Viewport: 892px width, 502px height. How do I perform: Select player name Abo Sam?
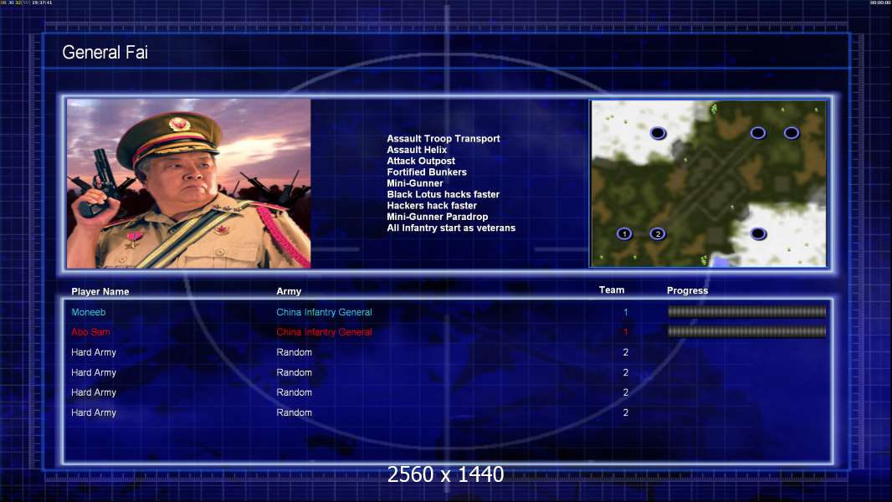coord(90,332)
